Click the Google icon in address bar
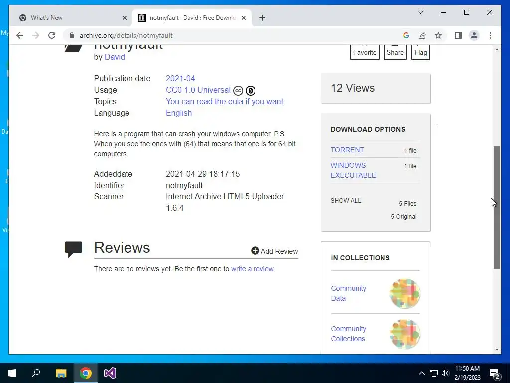 coord(406,35)
